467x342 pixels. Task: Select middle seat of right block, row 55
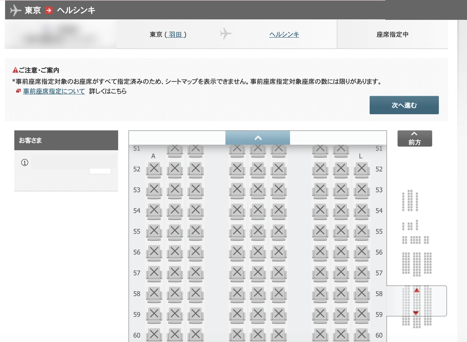pos(341,232)
